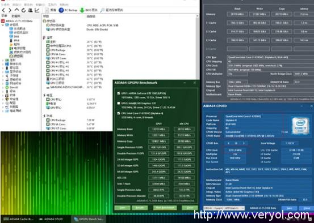Expand the Display (显示设备) tree node
The width and height of the screenshot is (314, 223).
(3, 72)
